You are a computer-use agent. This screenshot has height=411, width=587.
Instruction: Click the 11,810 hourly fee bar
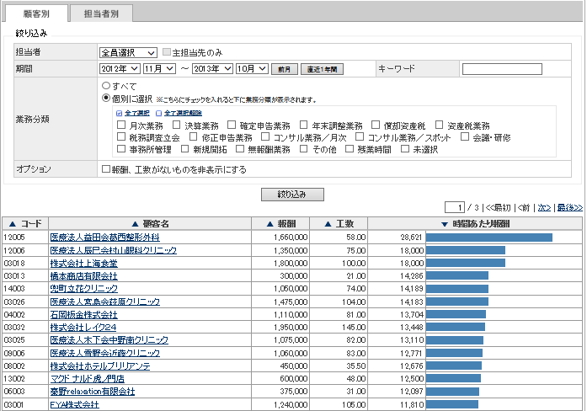(452, 404)
